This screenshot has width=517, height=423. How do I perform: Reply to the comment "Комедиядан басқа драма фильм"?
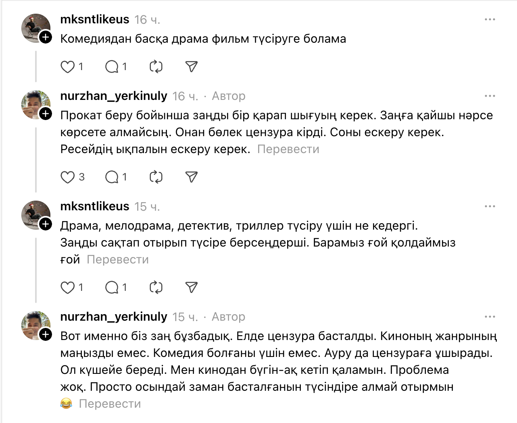click(x=112, y=66)
